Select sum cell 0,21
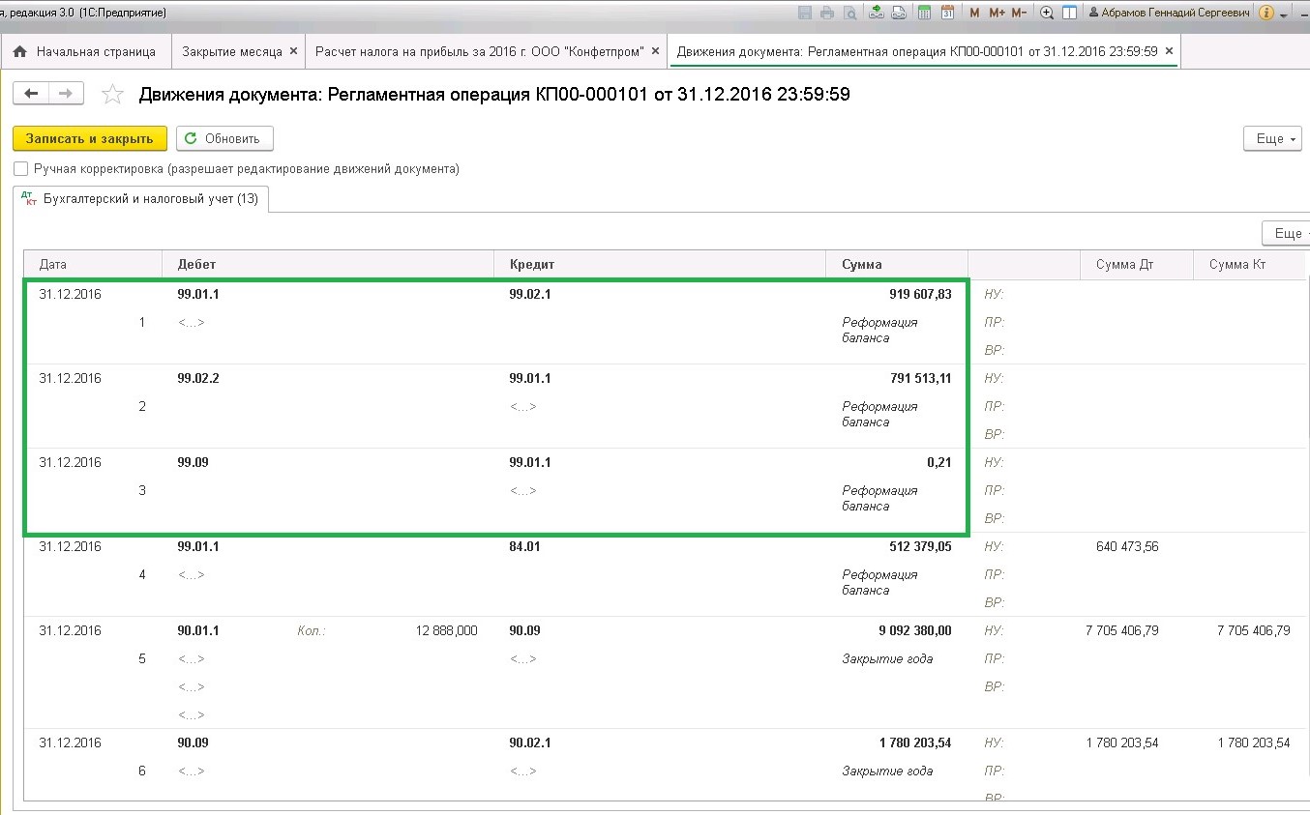The width and height of the screenshot is (1310, 815). [938, 463]
